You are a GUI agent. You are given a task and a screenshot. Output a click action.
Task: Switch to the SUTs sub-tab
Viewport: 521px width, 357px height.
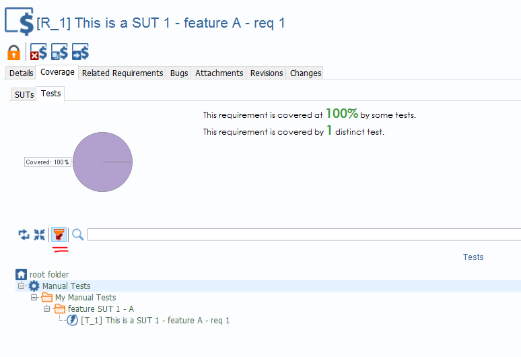click(24, 95)
